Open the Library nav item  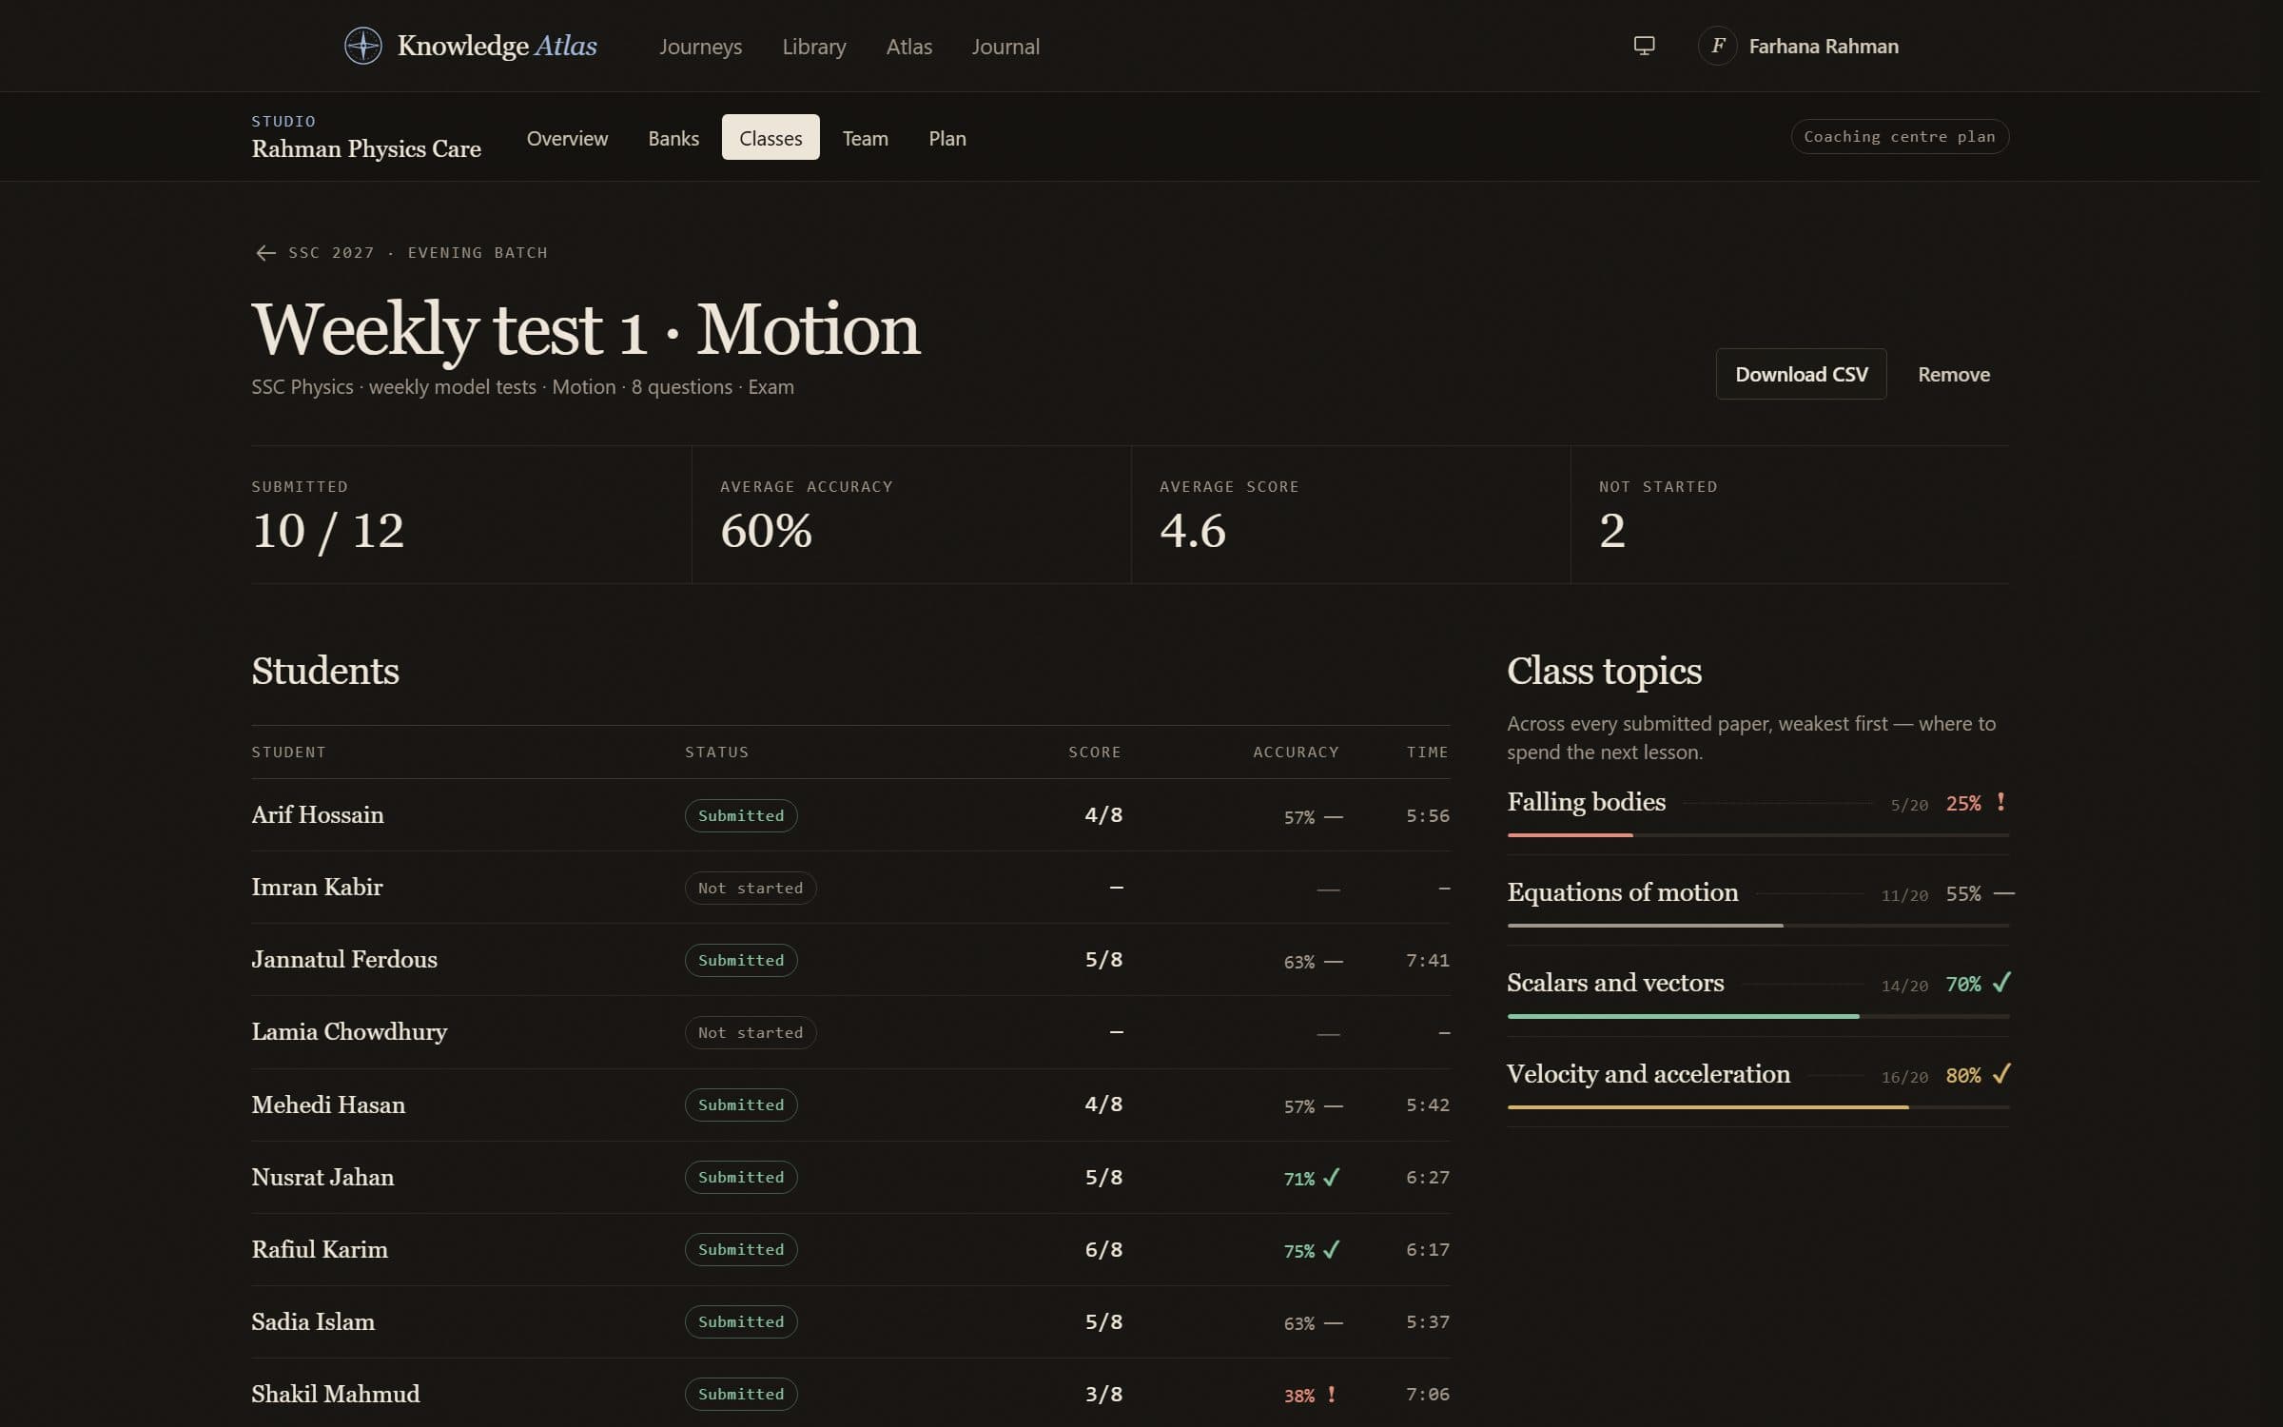pyautogui.click(x=813, y=46)
